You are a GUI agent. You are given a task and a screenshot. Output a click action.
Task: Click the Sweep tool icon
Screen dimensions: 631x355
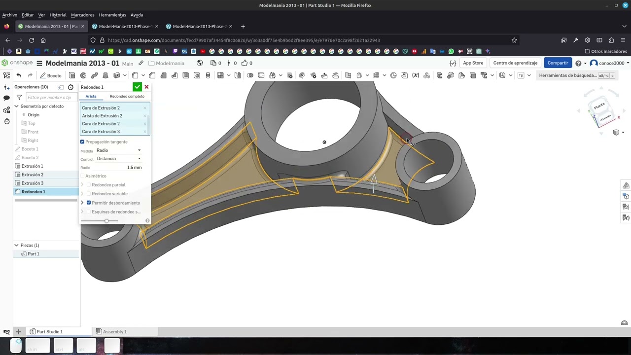94,75
